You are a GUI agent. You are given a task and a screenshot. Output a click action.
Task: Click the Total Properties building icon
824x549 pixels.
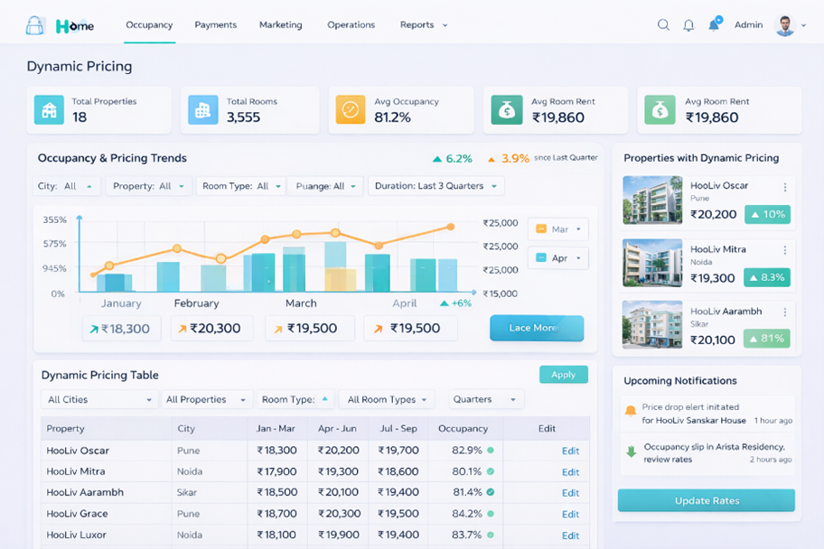click(49, 110)
